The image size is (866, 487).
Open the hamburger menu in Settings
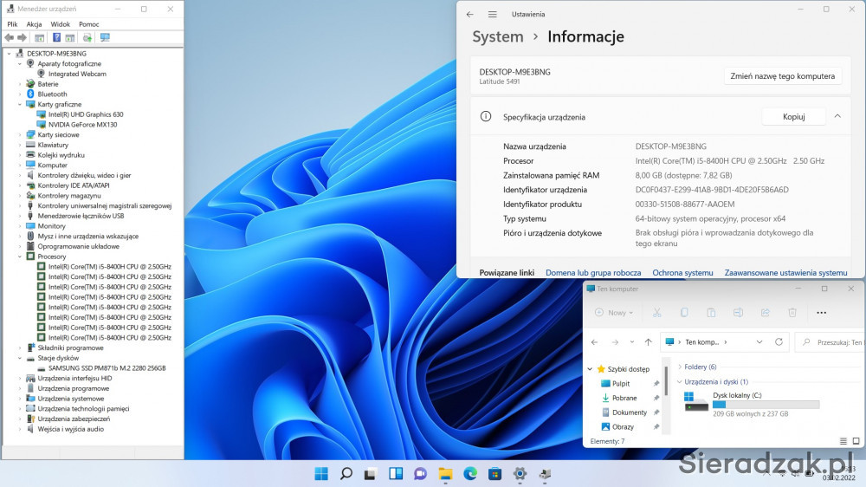pyautogui.click(x=493, y=15)
